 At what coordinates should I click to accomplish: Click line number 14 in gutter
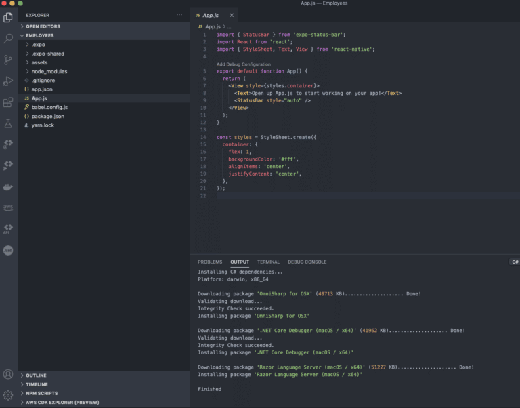tap(203, 137)
